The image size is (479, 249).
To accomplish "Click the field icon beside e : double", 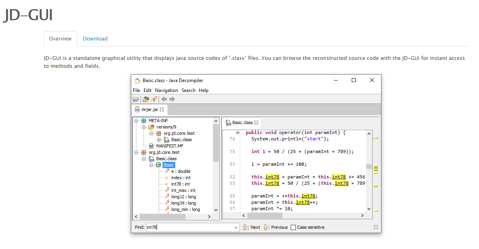I will coord(167,171).
